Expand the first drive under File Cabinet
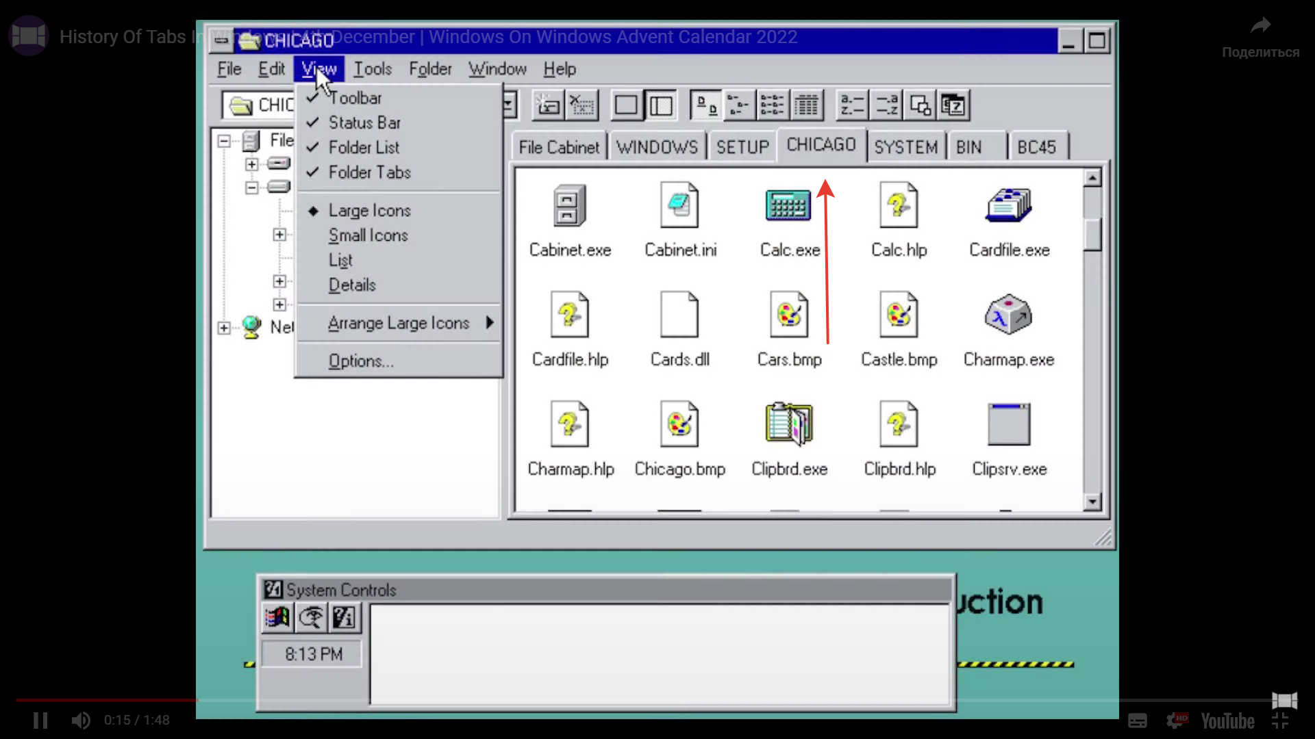This screenshot has width=1315, height=739. (x=251, y=164)
